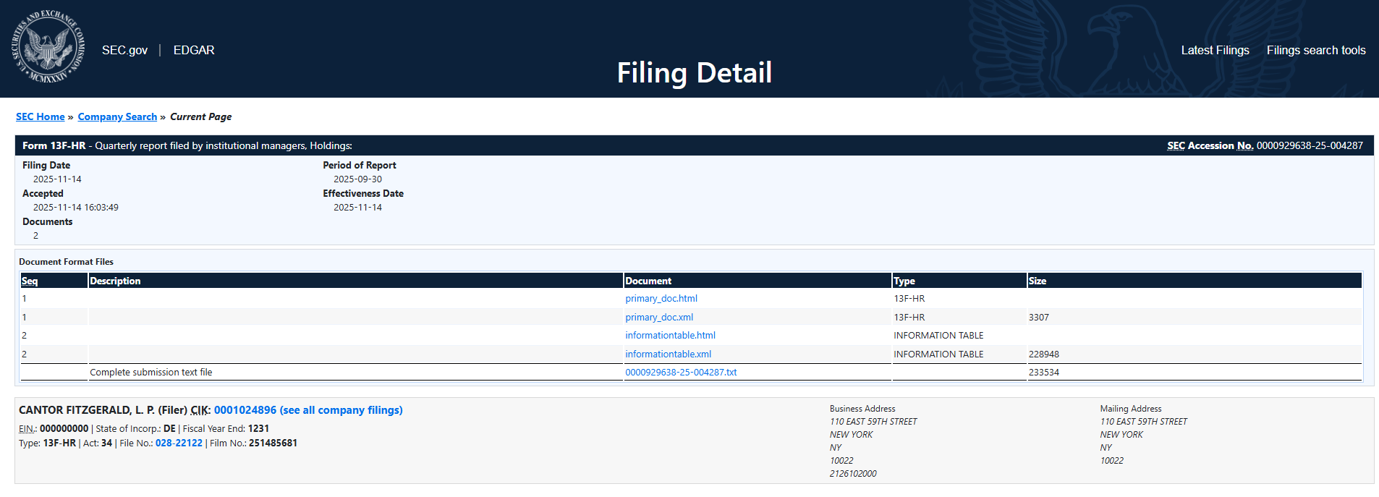Open primary_doc.xml file
Viewport: 1379px width, 497px height.
658,318
